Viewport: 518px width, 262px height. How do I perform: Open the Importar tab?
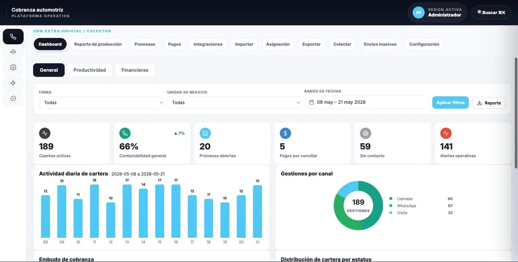pyautogui.click(x=244, y=44)
